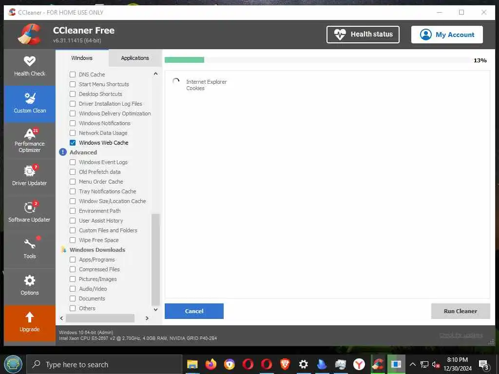Check Custom Files and Folders

(73, 230)
